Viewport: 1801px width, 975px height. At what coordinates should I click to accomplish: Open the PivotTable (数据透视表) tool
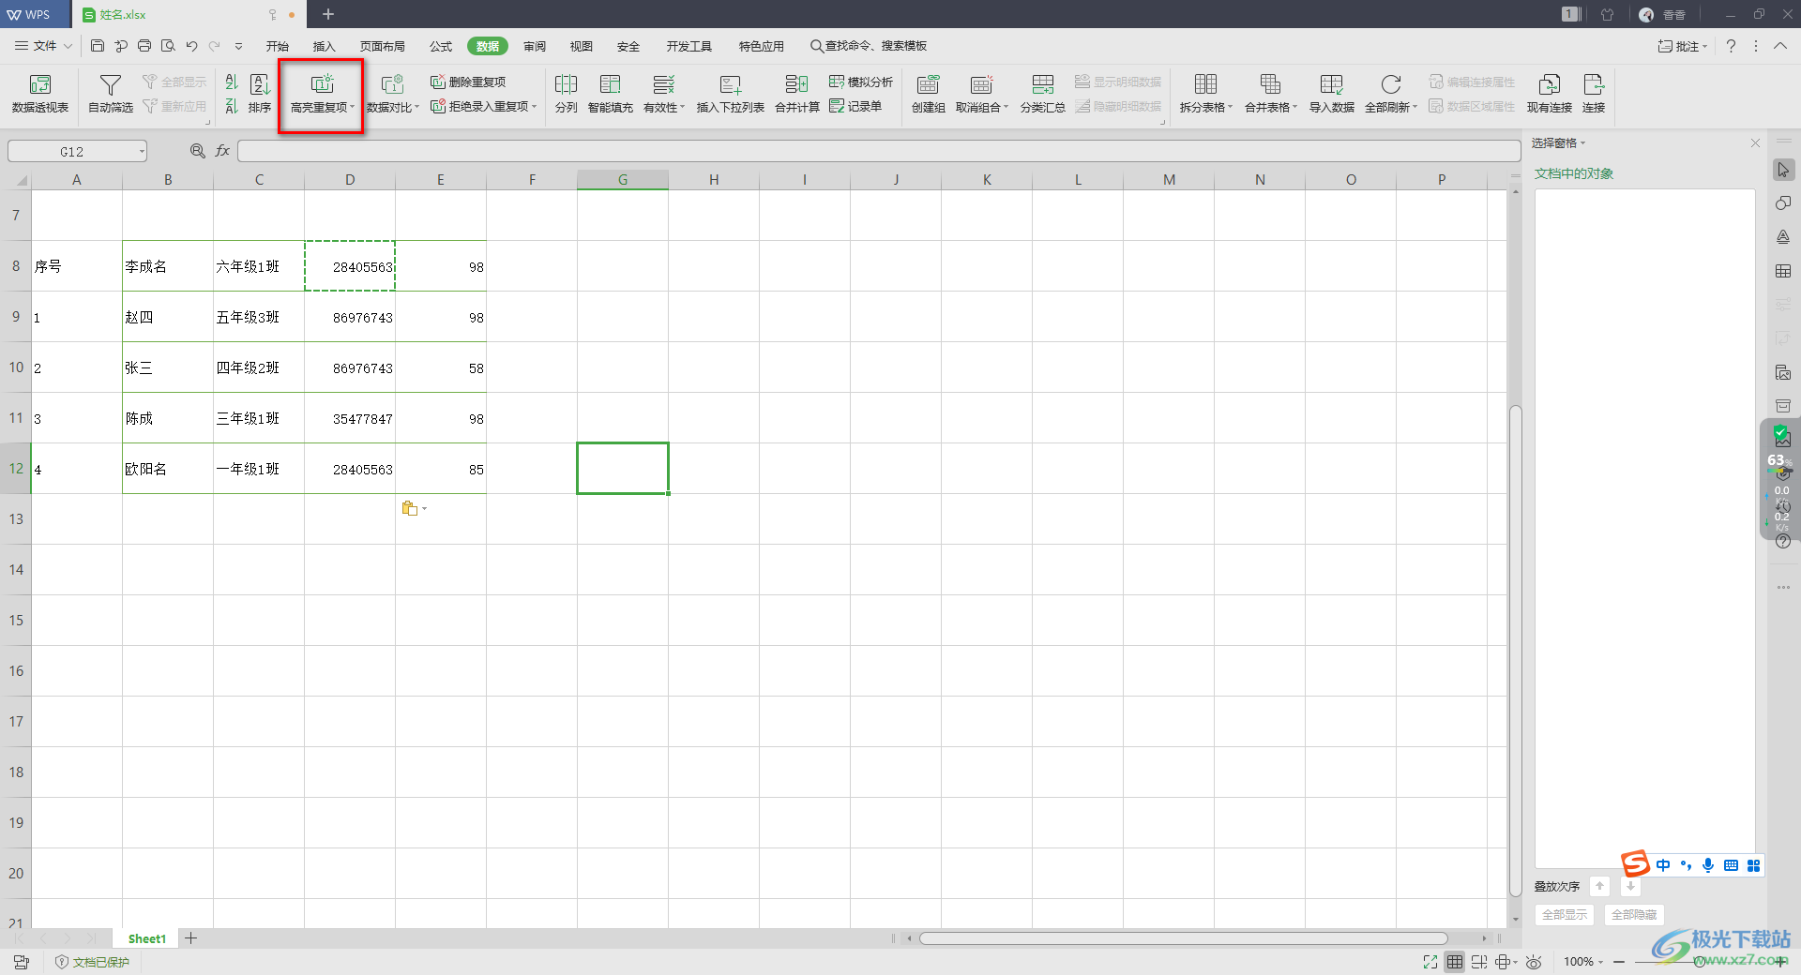[x=39, y=94]
